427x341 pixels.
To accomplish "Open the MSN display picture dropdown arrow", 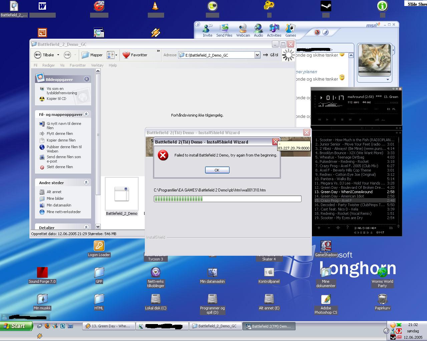I will (x=388, y=80).
